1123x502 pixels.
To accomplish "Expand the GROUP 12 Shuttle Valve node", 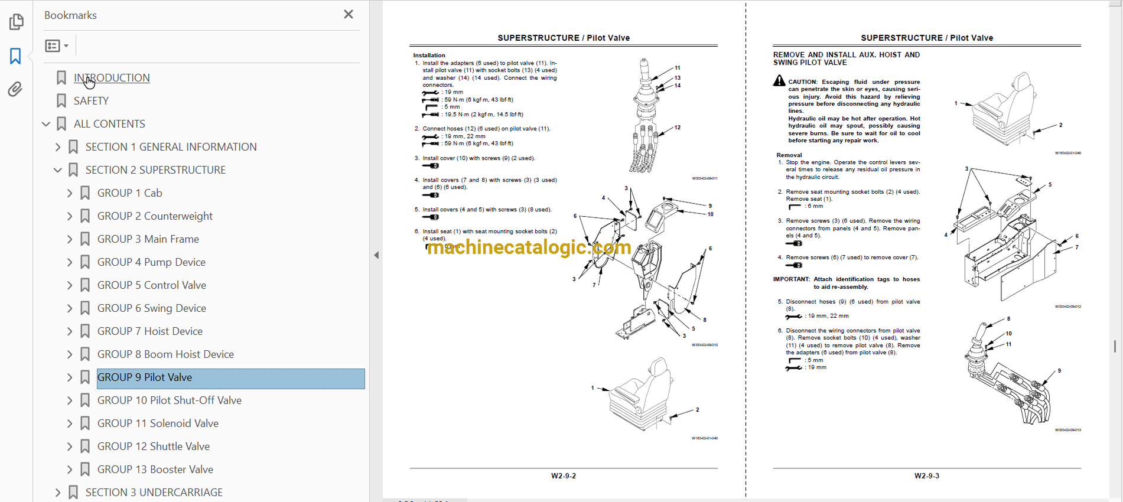I will (70, 446).
